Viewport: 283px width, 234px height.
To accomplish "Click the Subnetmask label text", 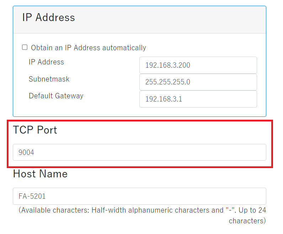I will (49, 79).
